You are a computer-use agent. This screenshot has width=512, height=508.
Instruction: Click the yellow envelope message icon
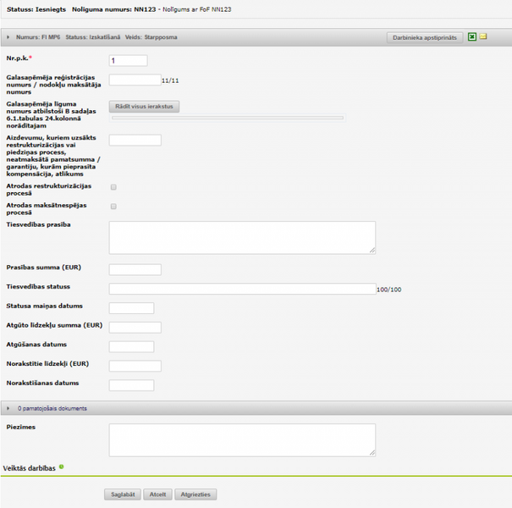pos(483,37)
